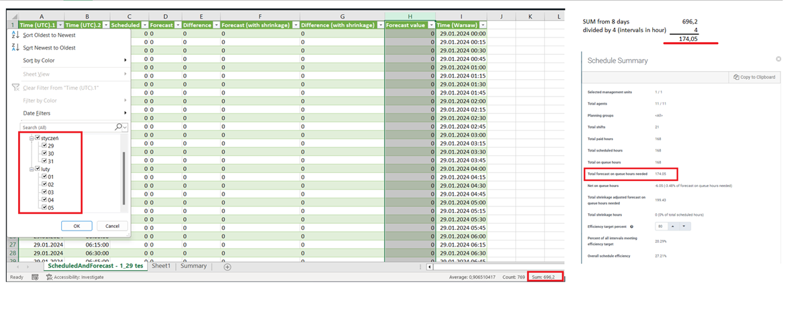Open the Difference column E filter arrow
The height and width of the screenshot is (319, 806).
tap(216, 25)
